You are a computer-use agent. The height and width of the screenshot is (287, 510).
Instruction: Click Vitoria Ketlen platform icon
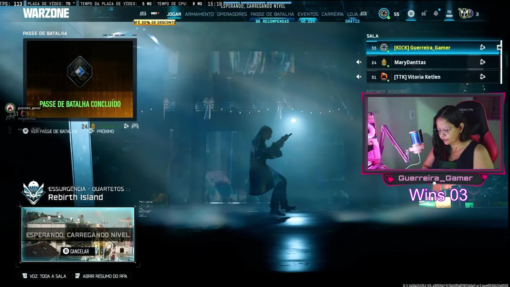point(483,77)
